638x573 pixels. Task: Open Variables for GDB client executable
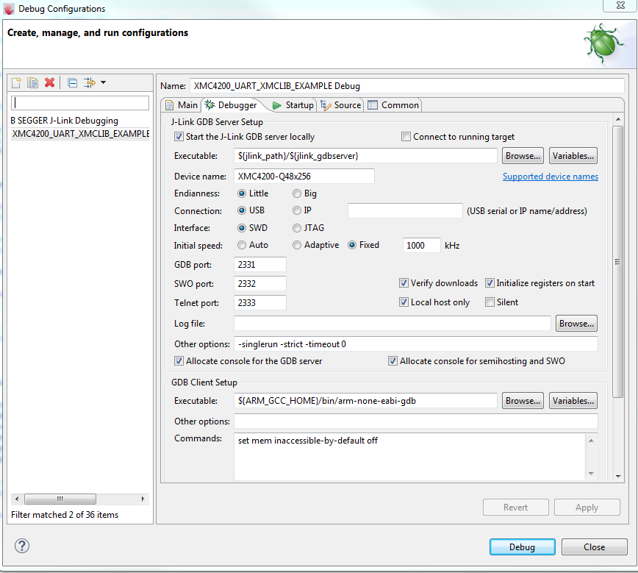coord(573,401)
